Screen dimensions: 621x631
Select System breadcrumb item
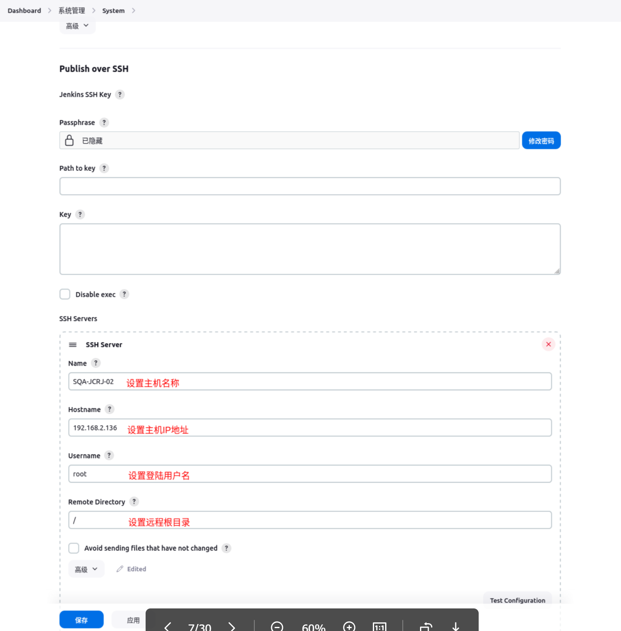[113, 11]
